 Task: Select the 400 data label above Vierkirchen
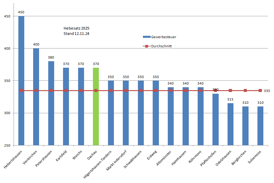[x=36, y=44]
